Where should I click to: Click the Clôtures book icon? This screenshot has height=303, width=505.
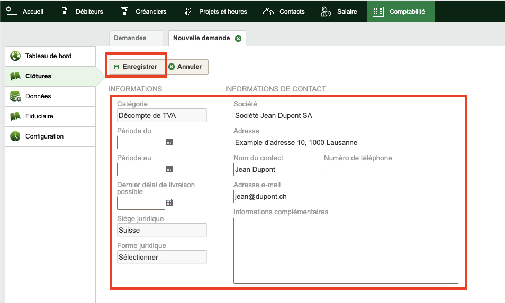click(x=15, y=76)
